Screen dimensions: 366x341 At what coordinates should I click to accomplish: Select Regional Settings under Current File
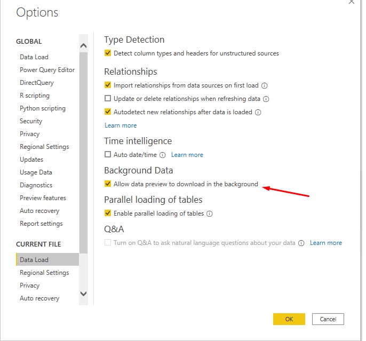pos(44,273)
